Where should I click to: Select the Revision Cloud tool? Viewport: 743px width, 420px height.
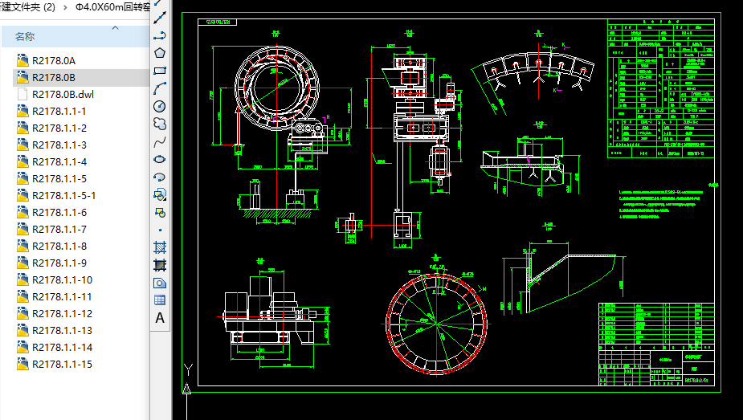tap(160, 124)
